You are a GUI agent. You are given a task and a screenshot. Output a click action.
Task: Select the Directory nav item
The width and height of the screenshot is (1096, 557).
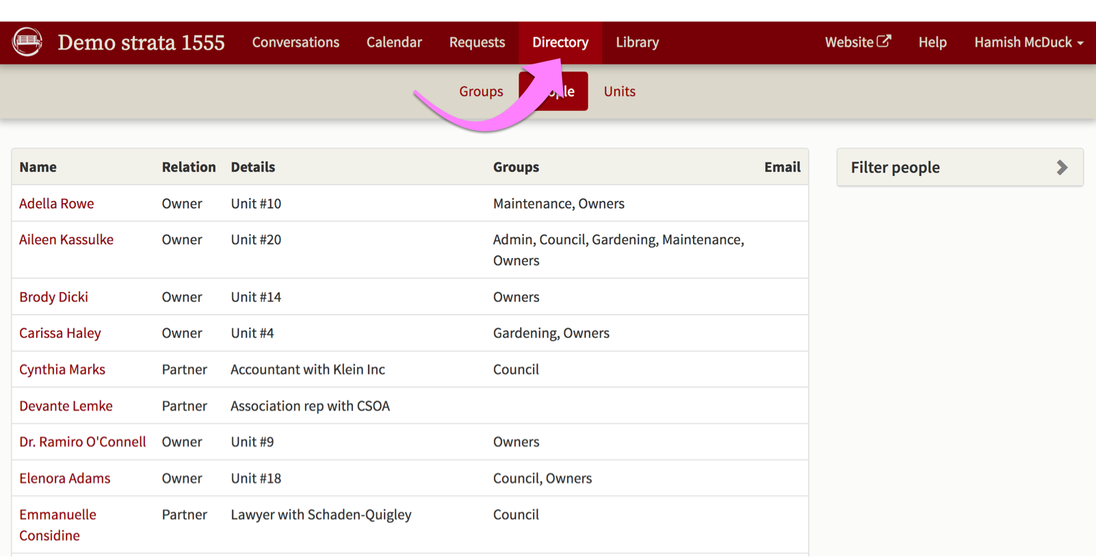click(x=560, y=42)
